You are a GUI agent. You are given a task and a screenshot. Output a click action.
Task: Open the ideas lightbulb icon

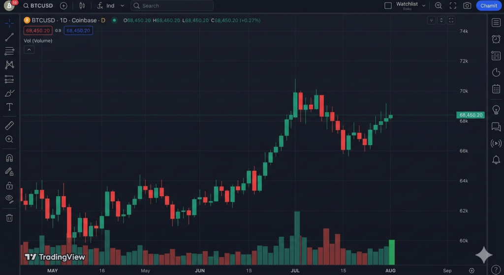(x=496, y=110)
